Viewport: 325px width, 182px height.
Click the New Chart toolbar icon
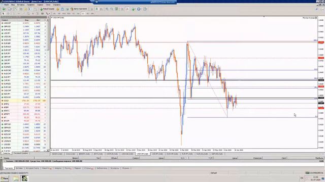coord(4,9)
